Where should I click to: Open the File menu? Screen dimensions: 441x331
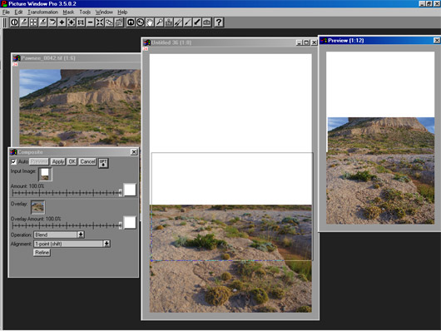pos(6,12)
